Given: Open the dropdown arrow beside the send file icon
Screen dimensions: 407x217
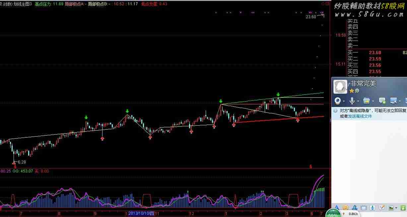Looking at the screenshot, I should (x=373, y=101).
